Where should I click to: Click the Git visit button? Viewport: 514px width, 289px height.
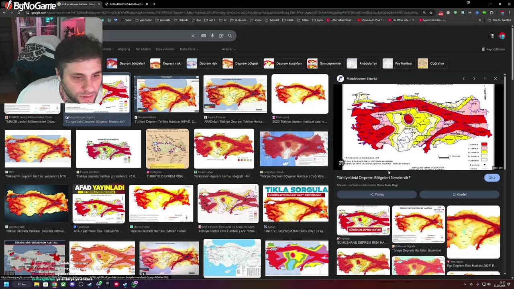coord(492,177)
